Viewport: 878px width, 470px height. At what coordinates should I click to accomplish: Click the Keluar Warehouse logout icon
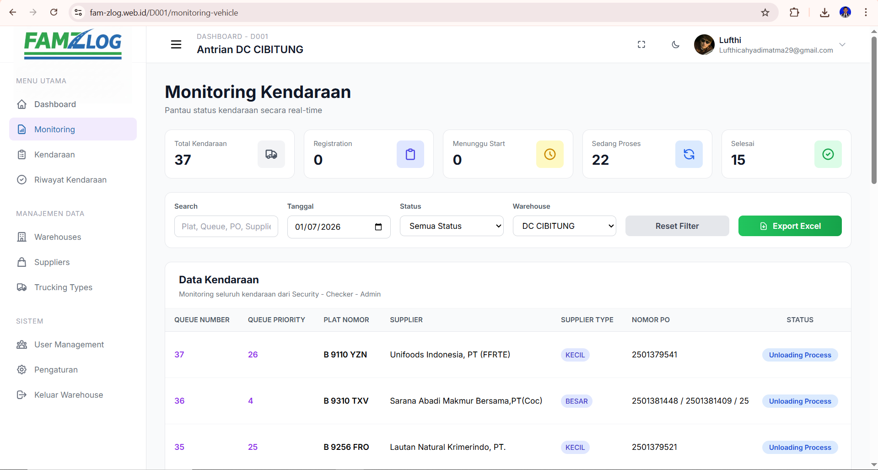point(22,394)
